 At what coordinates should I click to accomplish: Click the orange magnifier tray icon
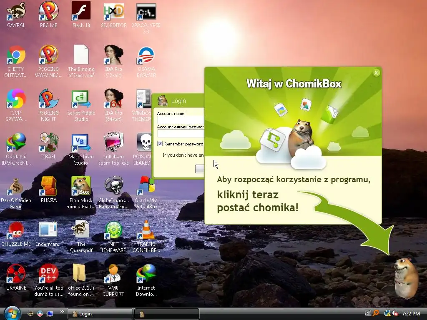376,313
